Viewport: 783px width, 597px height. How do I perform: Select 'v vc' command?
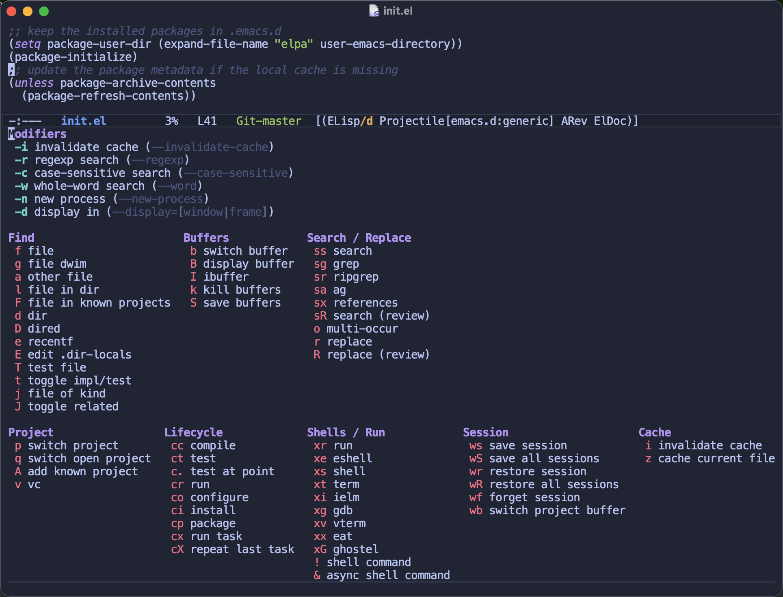(28, 484)
